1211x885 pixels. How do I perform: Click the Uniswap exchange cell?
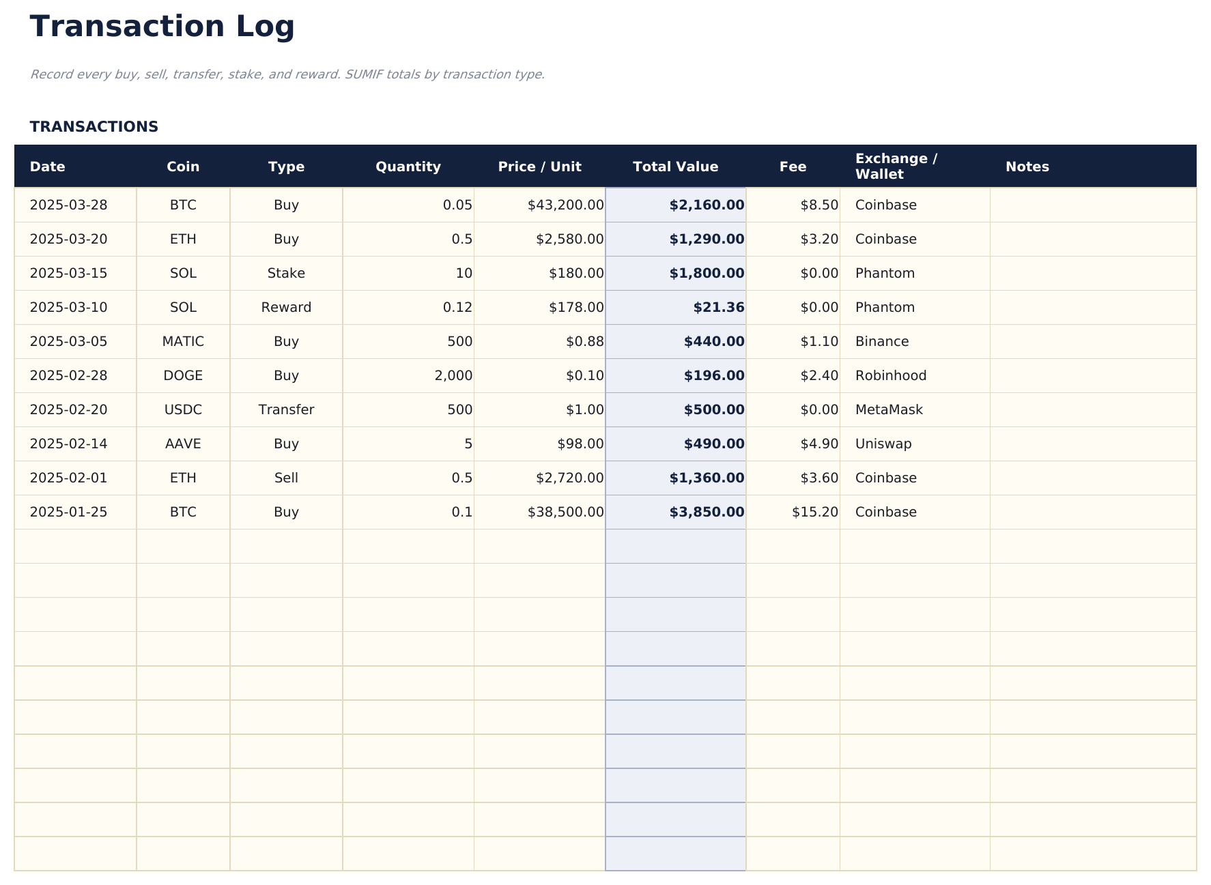883,444
